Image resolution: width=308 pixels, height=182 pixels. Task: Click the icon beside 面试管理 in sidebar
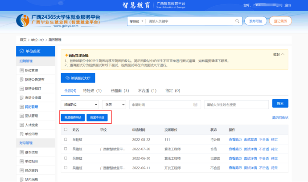tap(22, 116)
